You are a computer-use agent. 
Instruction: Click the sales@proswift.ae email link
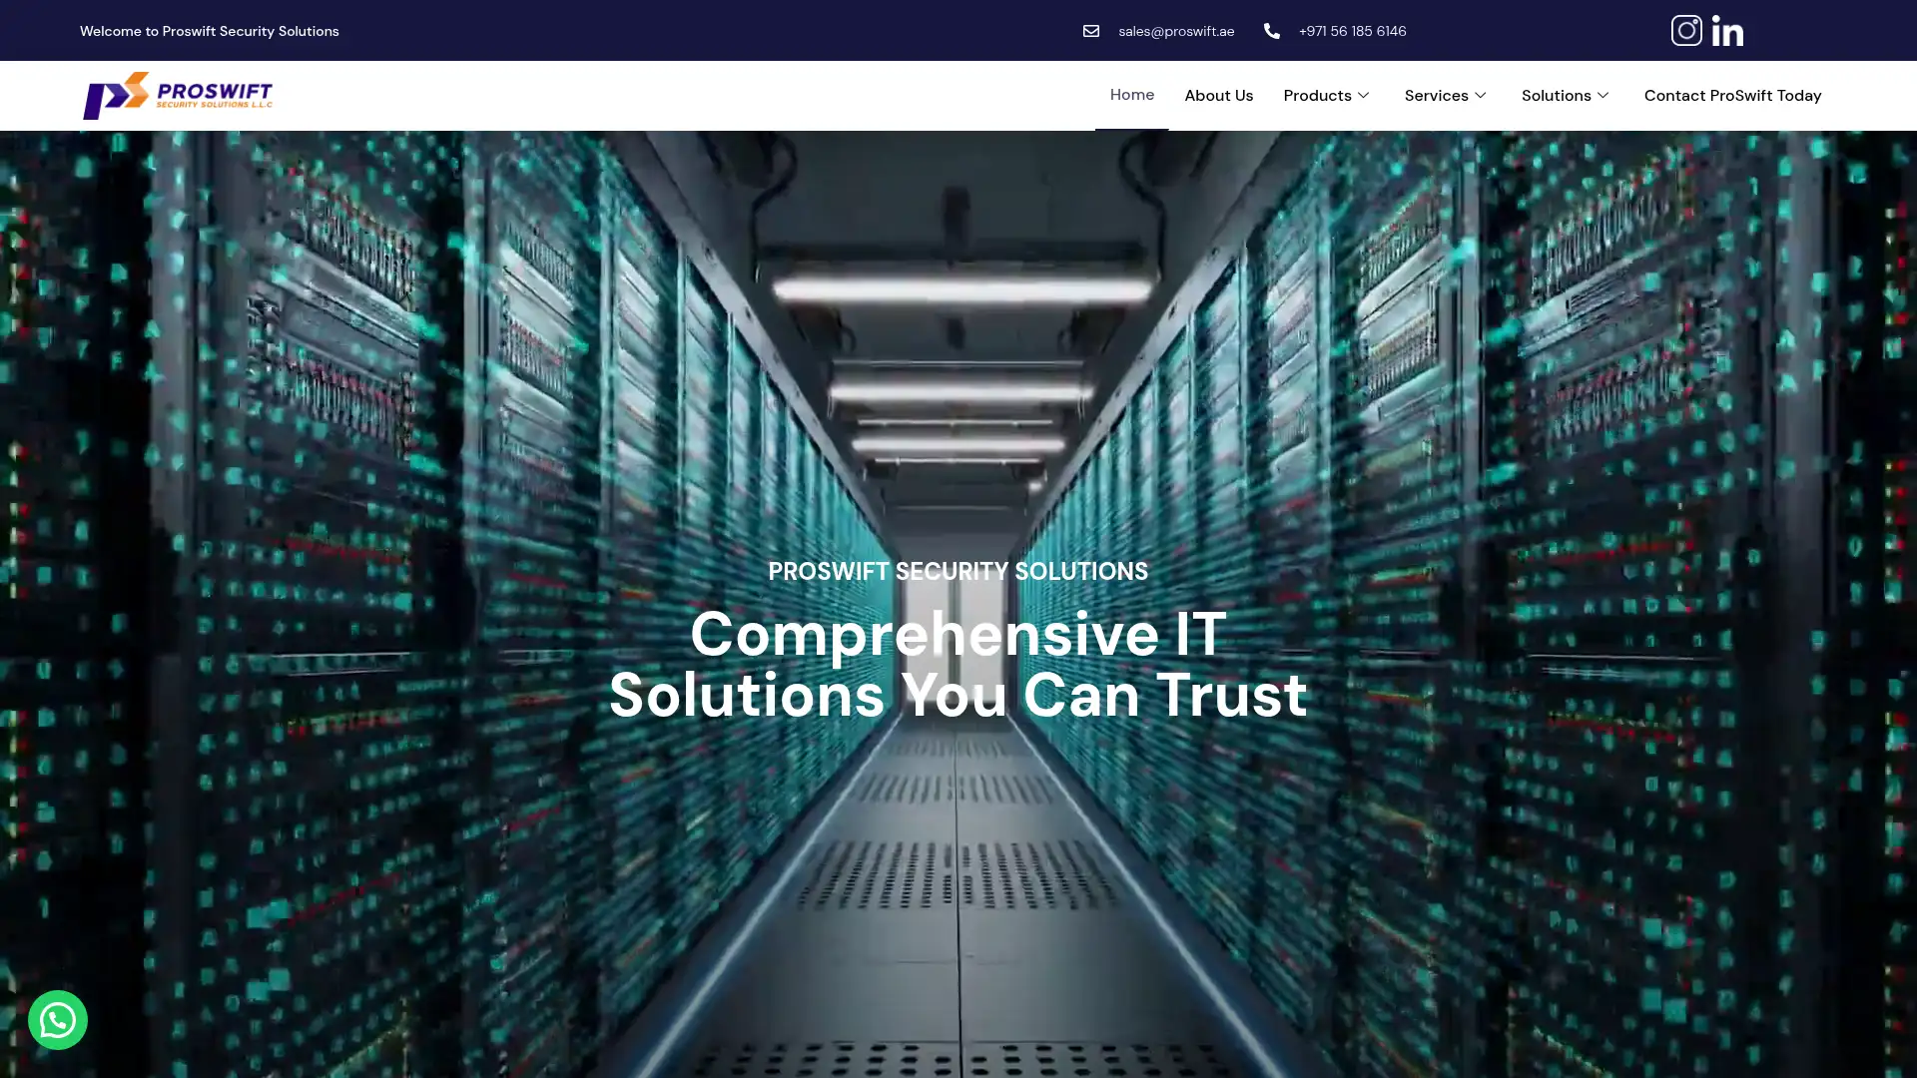(1176, 31)
